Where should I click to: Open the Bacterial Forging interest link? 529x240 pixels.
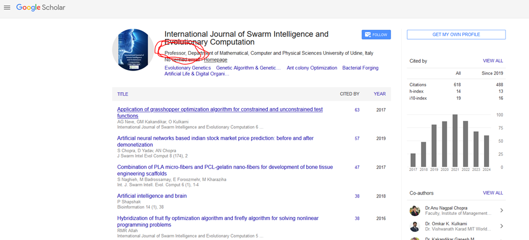pyautogui.click(x=361, y=68)
